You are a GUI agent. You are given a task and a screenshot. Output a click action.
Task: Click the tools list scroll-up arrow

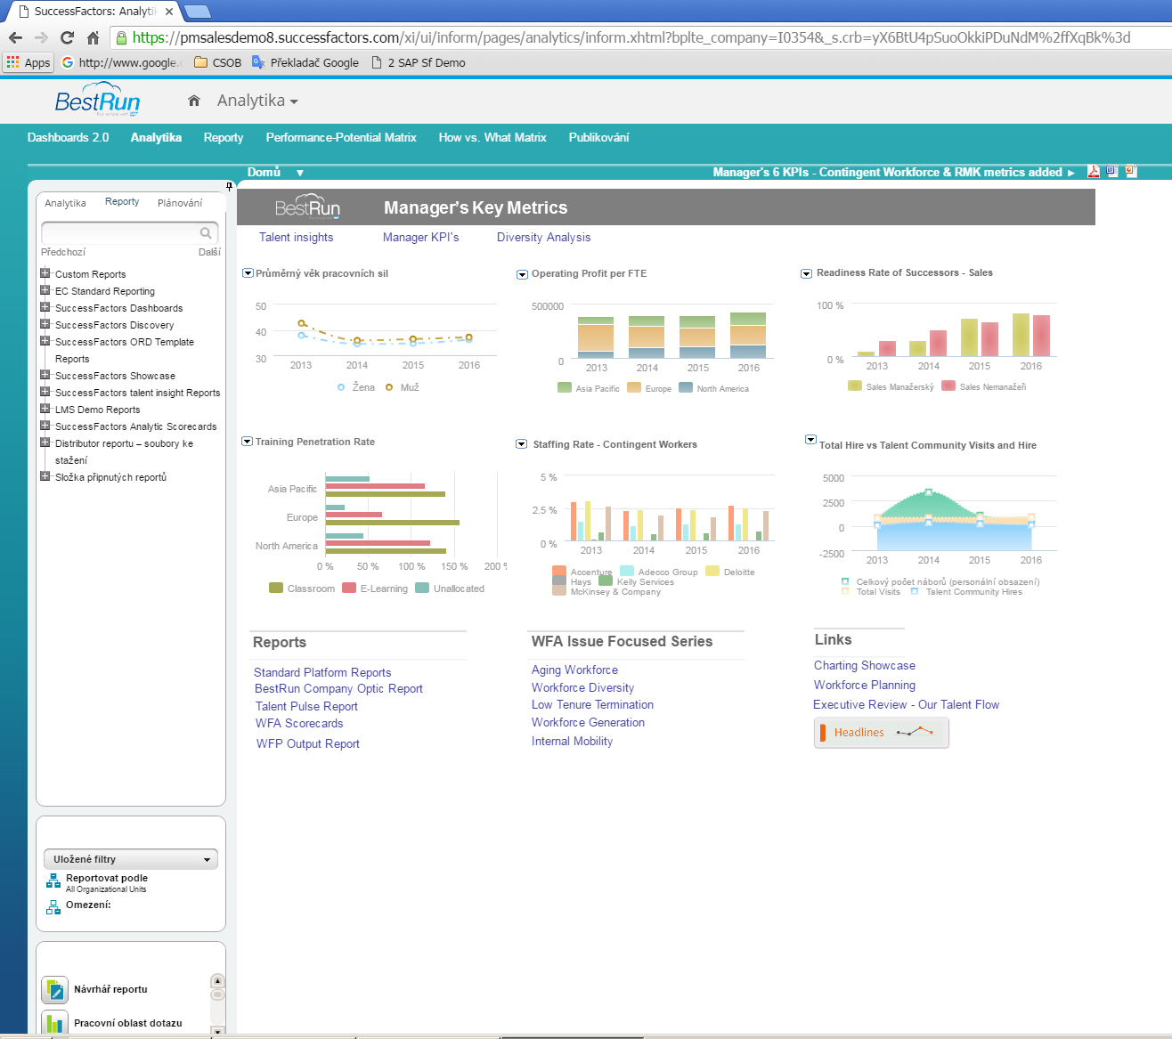tap(217, 981)
